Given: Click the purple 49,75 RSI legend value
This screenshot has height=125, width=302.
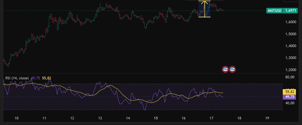Looking at the screenshot, I should coord(35,78).
